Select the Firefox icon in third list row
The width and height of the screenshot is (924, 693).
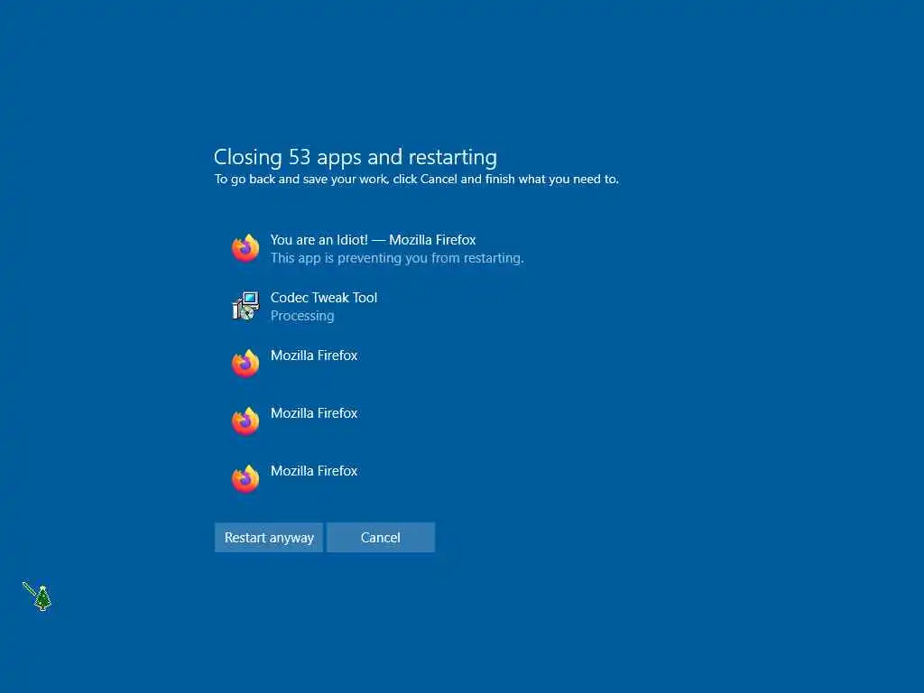[245, 364]
